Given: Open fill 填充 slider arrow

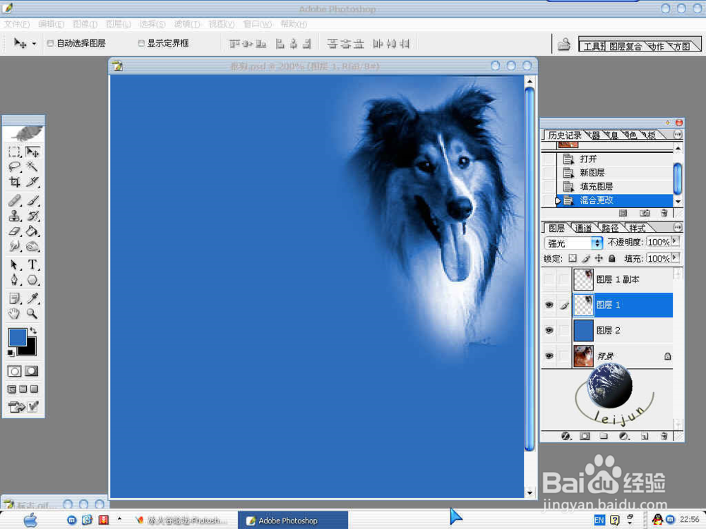Looking at the screenshot, I should tap(675, 257).
